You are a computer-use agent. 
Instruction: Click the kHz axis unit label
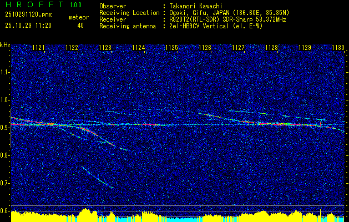[x=5, y=45]
